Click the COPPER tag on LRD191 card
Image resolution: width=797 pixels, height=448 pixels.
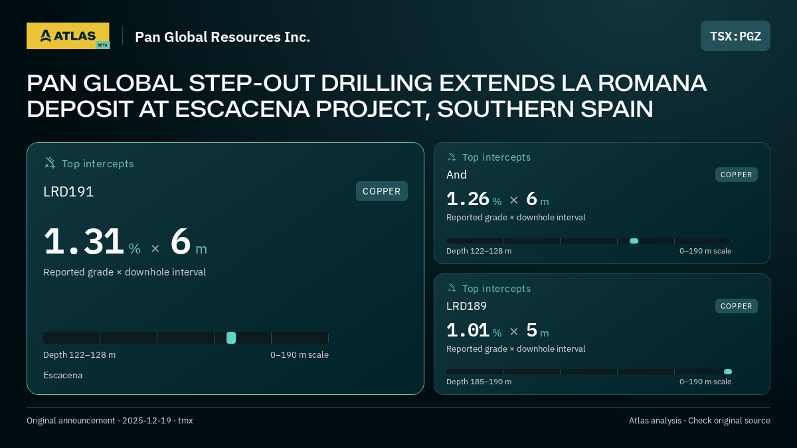[x=382, y=191]
